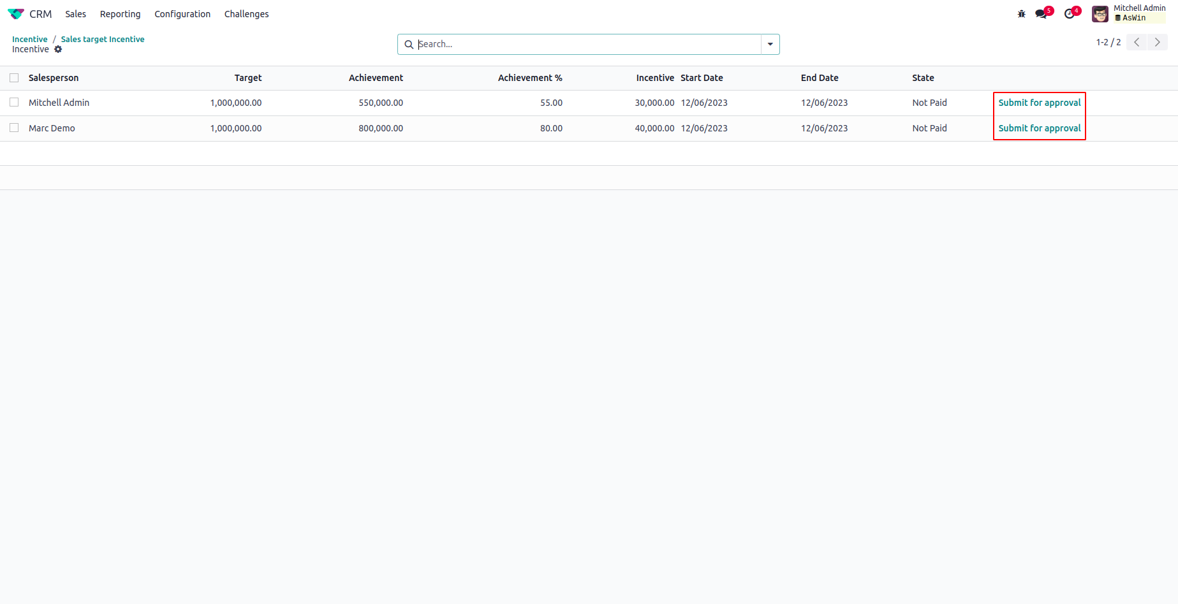Click the Target value in Marc Demo row
The image size is (1178, 604).
click(x=236, y=128)
